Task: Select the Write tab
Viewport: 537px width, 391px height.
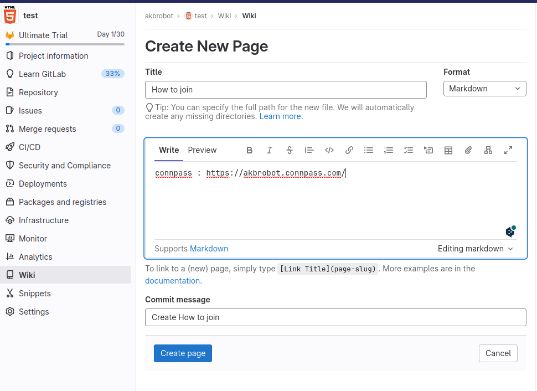Action: [x=168, y=150]
